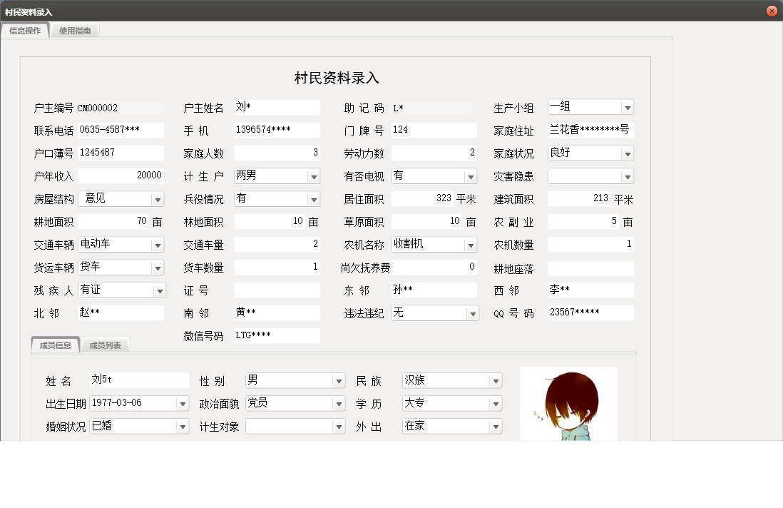Expand the 农机名称 dropdown showing 收割机
783x508 pixels.
tap(471, 245)
